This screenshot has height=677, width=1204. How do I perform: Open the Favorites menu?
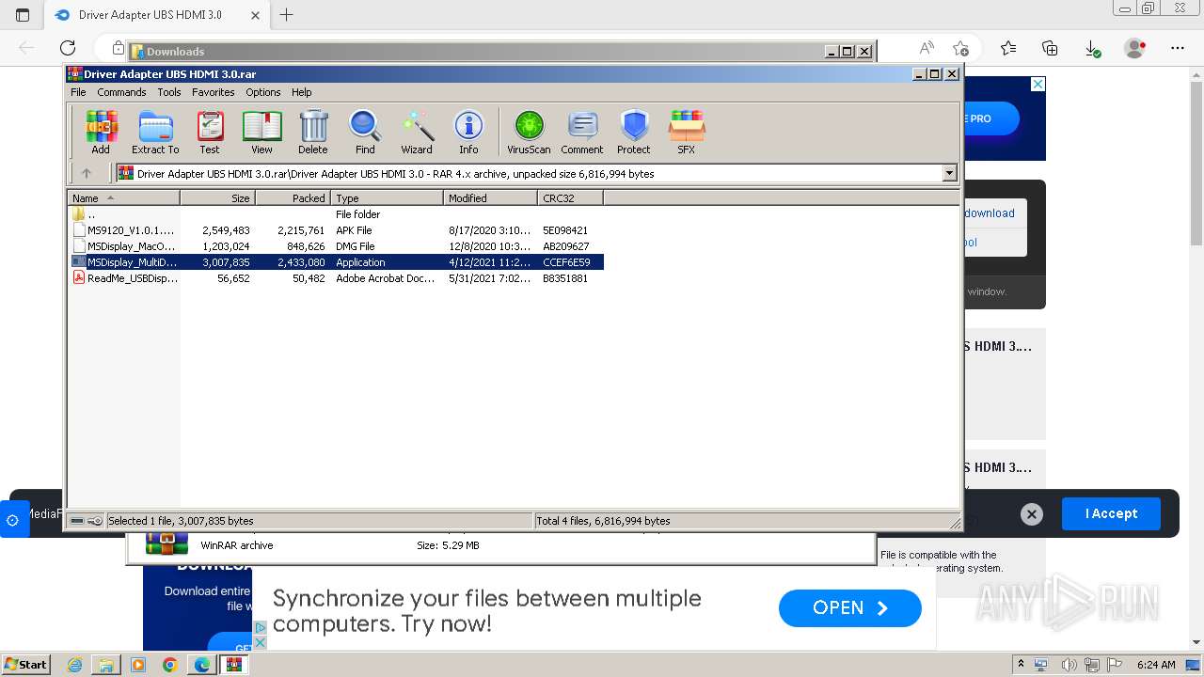[x=214, y=92]
